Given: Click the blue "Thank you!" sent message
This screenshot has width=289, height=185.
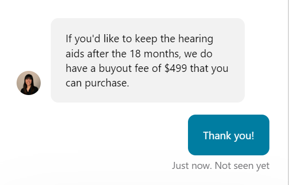Looking at the screenshot, I should 229,135.
